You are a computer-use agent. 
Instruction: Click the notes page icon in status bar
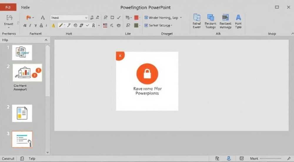point(22,158)
